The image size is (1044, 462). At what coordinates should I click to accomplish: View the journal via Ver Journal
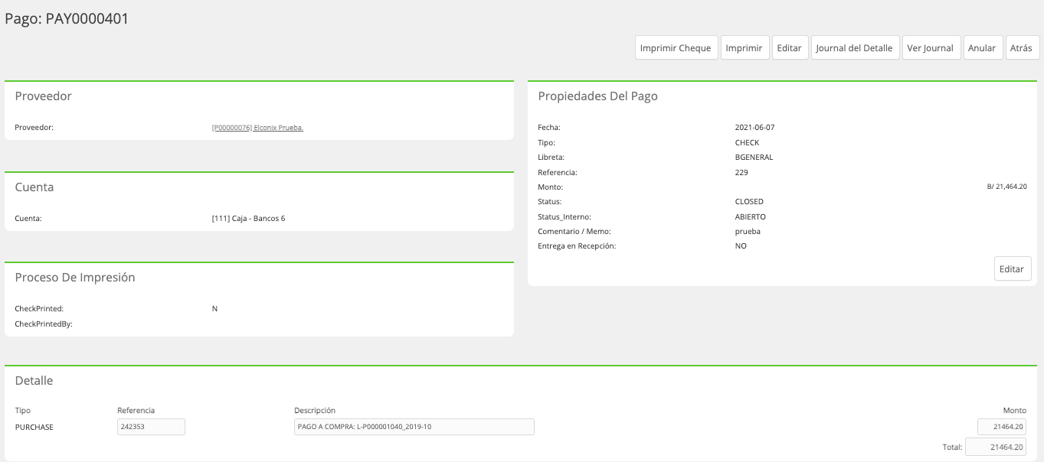point(930,47)
